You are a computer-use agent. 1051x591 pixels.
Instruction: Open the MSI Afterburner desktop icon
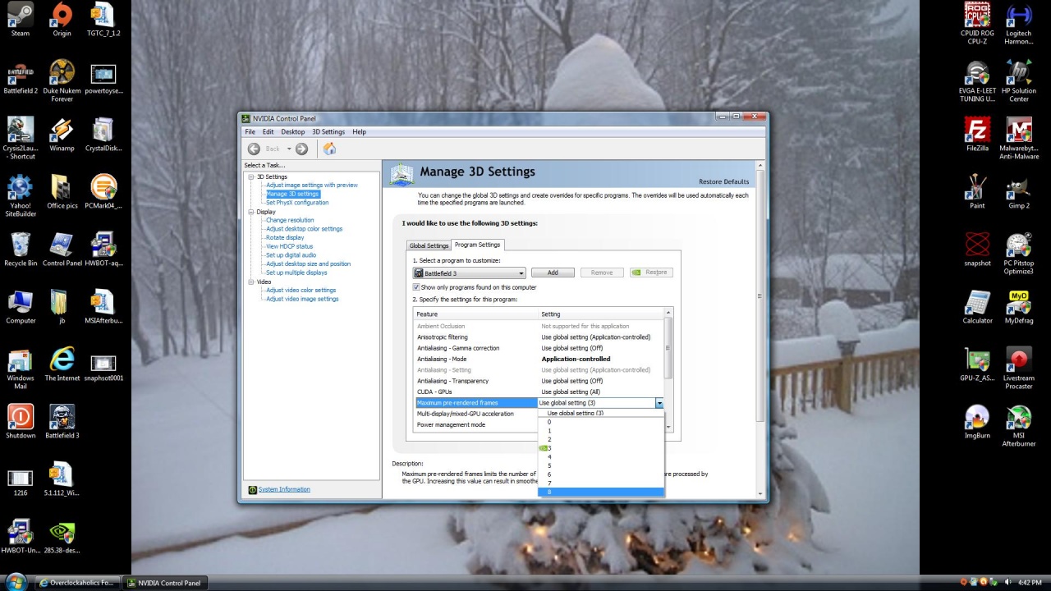pos(1018,418)
